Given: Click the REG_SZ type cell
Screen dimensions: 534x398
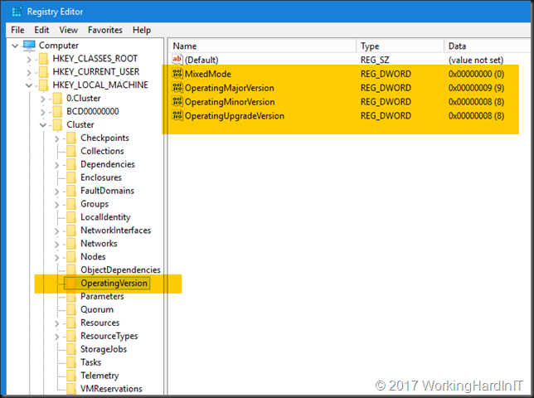Looking at the screenshot, I should [x=375, y=60].
